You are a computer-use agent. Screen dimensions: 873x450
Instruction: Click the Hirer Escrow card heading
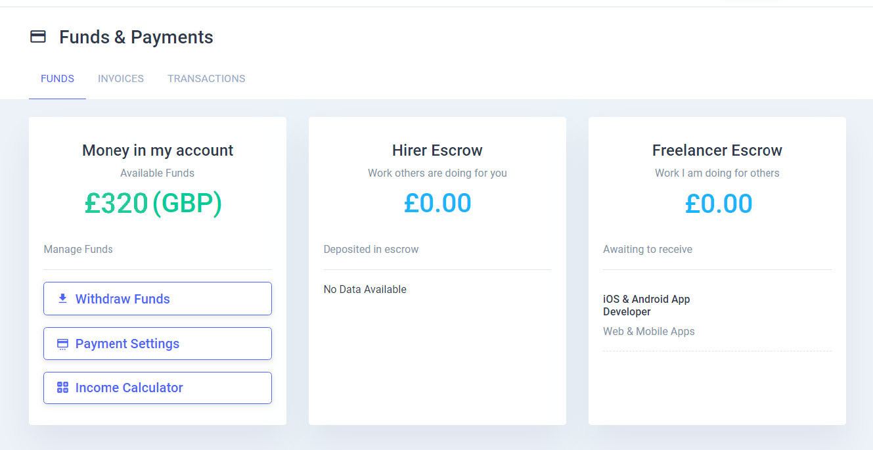[x=437, y=150]
